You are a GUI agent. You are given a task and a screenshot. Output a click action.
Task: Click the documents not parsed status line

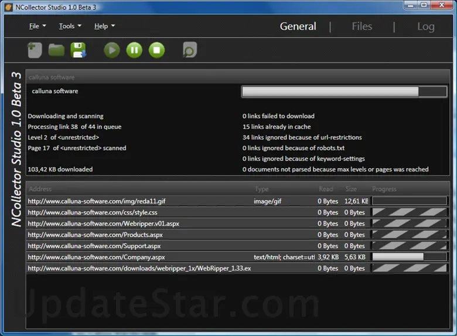335,169
